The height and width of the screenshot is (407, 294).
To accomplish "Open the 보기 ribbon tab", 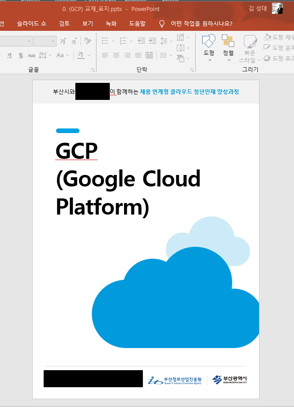I will coord(88,23).
